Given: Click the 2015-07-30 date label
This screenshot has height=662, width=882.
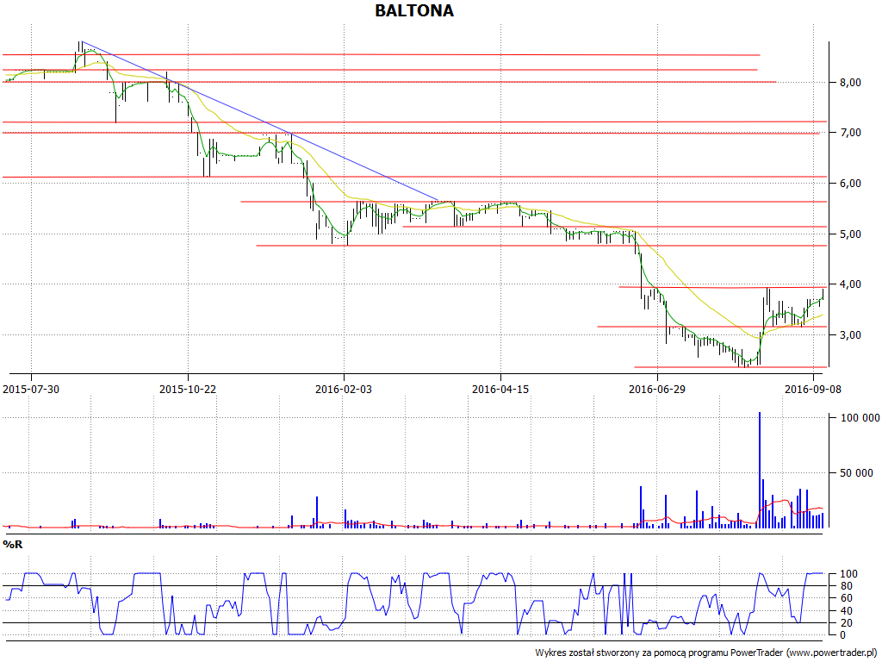Looking at the screenshot, I should point(31,389).
